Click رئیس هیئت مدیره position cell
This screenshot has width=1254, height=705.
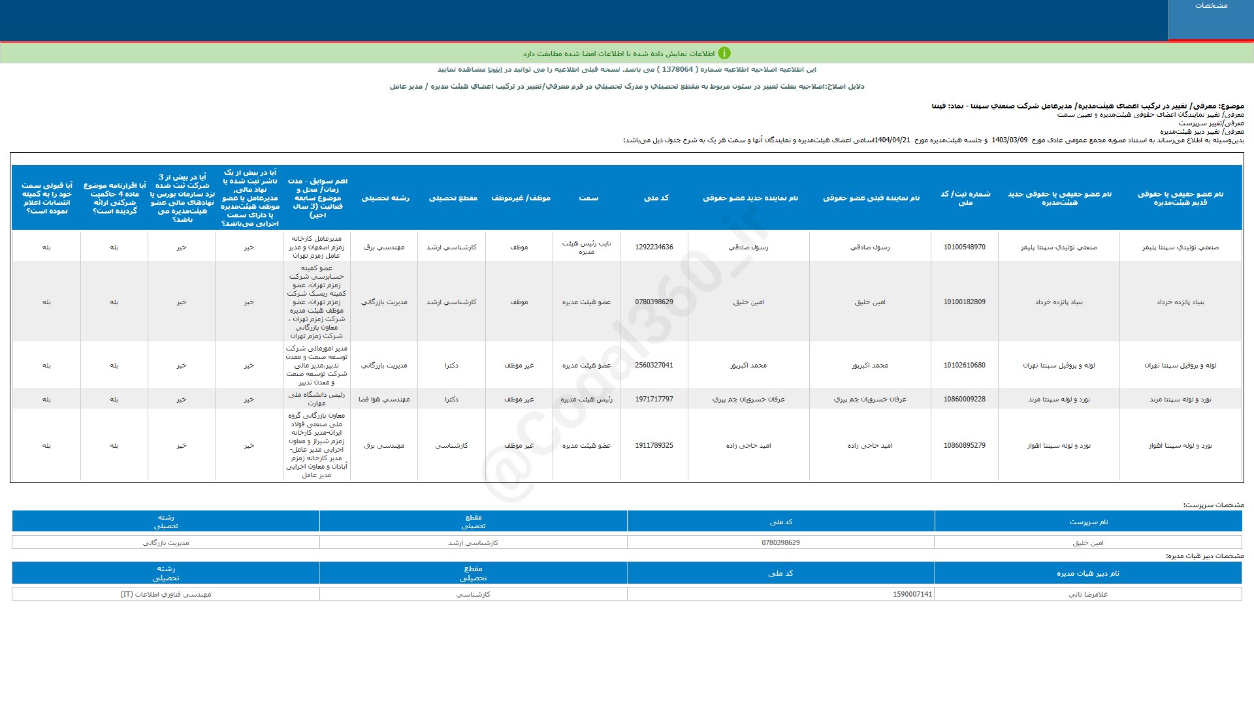point(587,399)
